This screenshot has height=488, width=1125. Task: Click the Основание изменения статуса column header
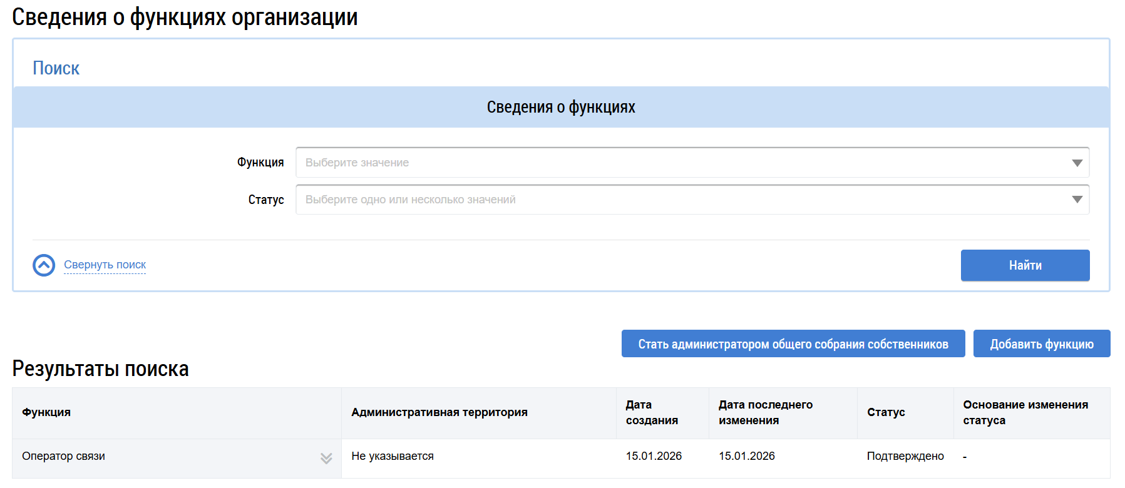pyautogui.click(x=1025, y=412)
